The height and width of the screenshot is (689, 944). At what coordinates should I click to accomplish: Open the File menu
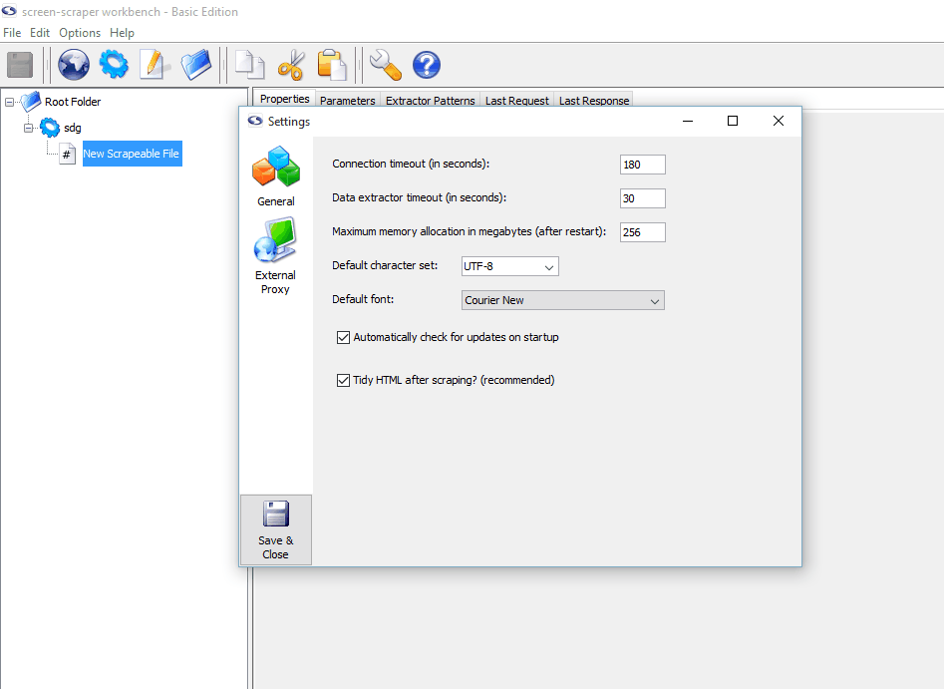[12, 33]
